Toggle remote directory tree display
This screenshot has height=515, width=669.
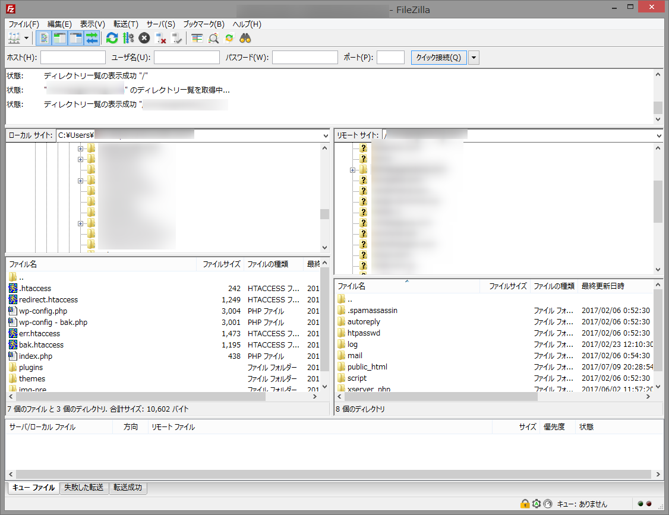(x=75, y=39)
